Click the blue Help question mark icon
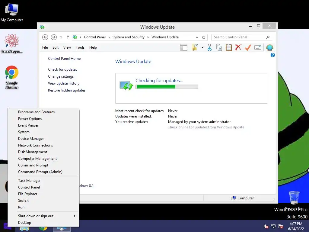This screenshot has height=232, width=309. [273, 55]
